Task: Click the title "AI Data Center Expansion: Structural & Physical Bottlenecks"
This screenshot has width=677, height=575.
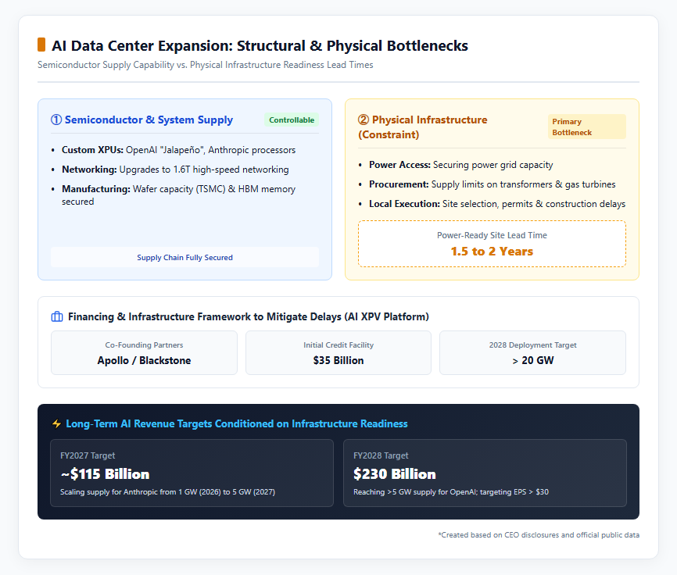Action: pos(260,46)
